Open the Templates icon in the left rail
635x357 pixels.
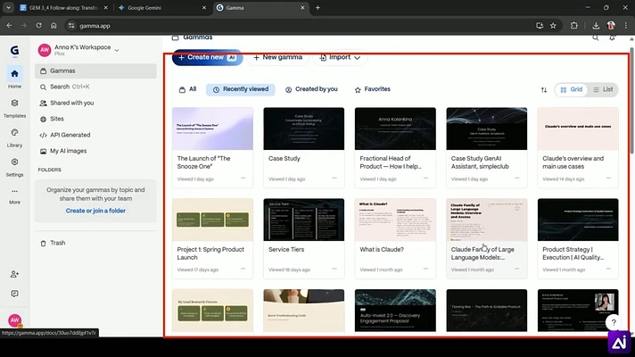click(x=14, y=103)
